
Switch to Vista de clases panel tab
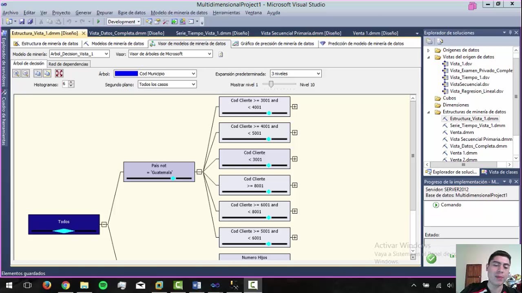(500, 172)
